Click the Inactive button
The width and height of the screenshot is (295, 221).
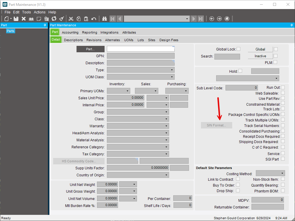[x=260, y=56]
